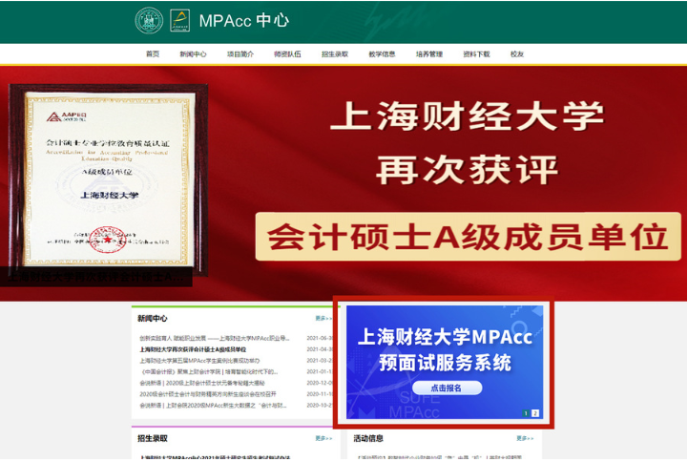
Task: Expand 更多 link in 招生录取 section
Action: click(x=323, y=438)
